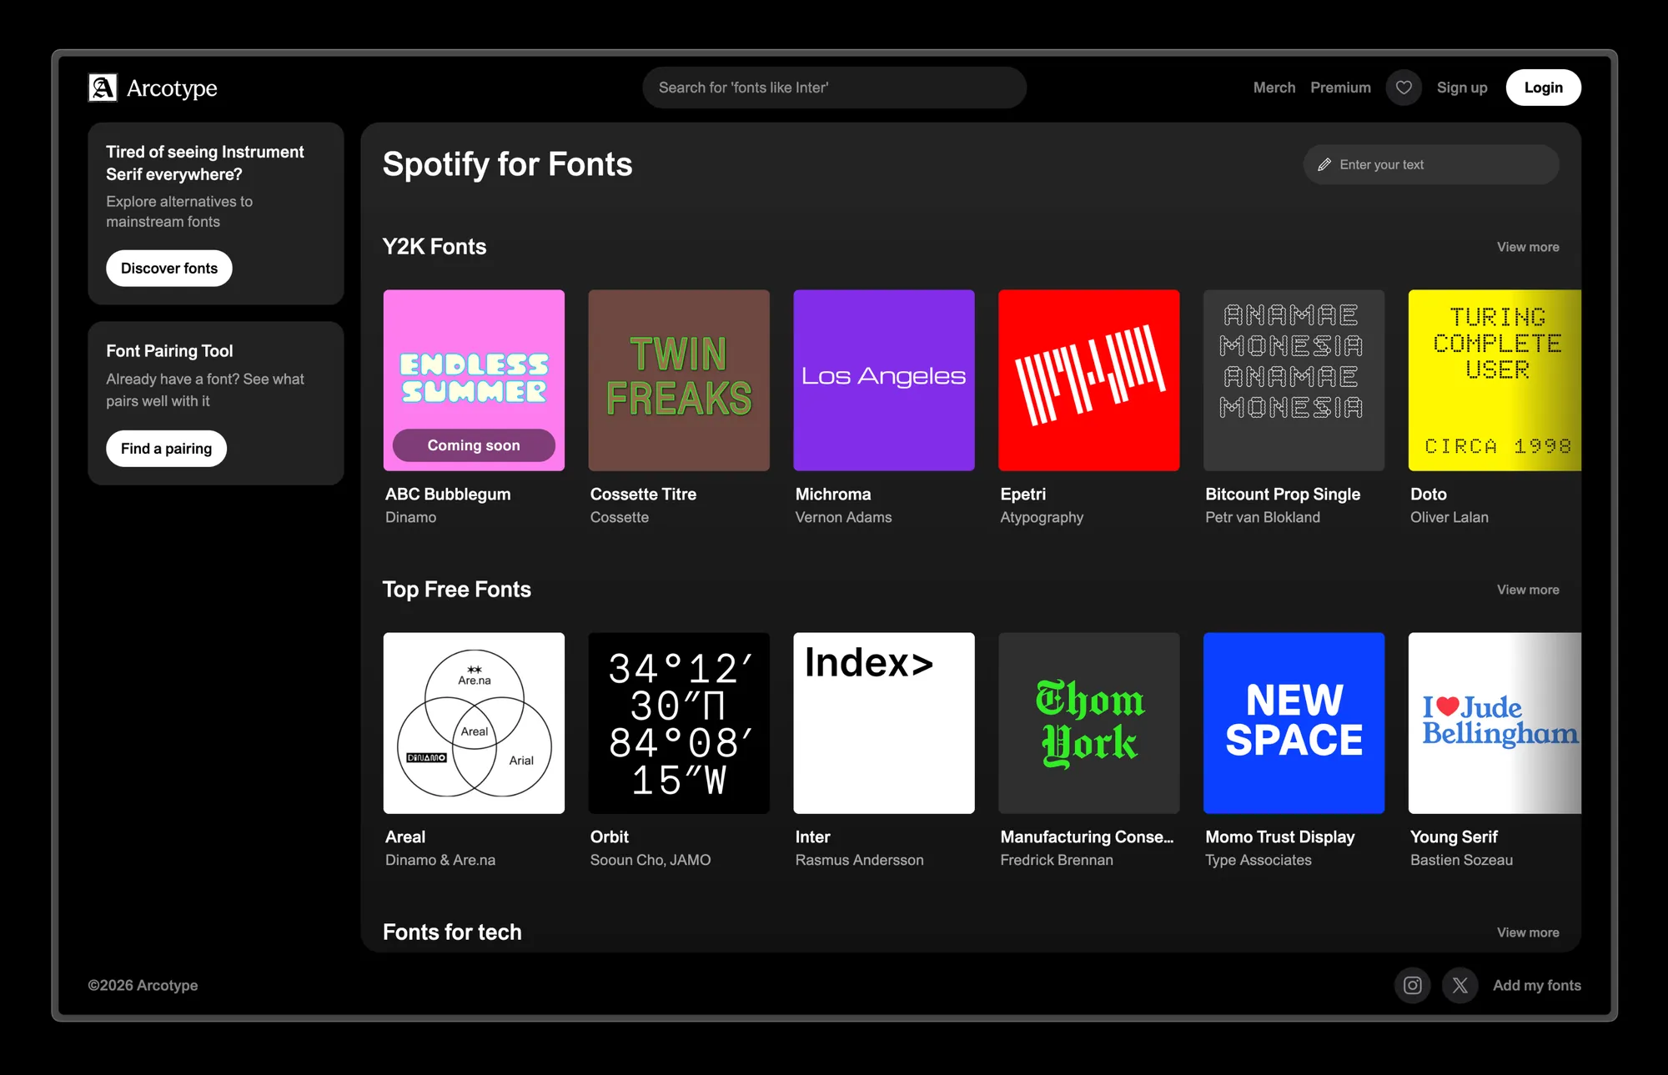1668x1075 pixels.
Task: Click the Atypography foundry name
Action: coord(1042,517)
